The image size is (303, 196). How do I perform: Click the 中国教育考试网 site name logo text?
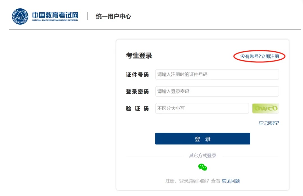(55, 15)
